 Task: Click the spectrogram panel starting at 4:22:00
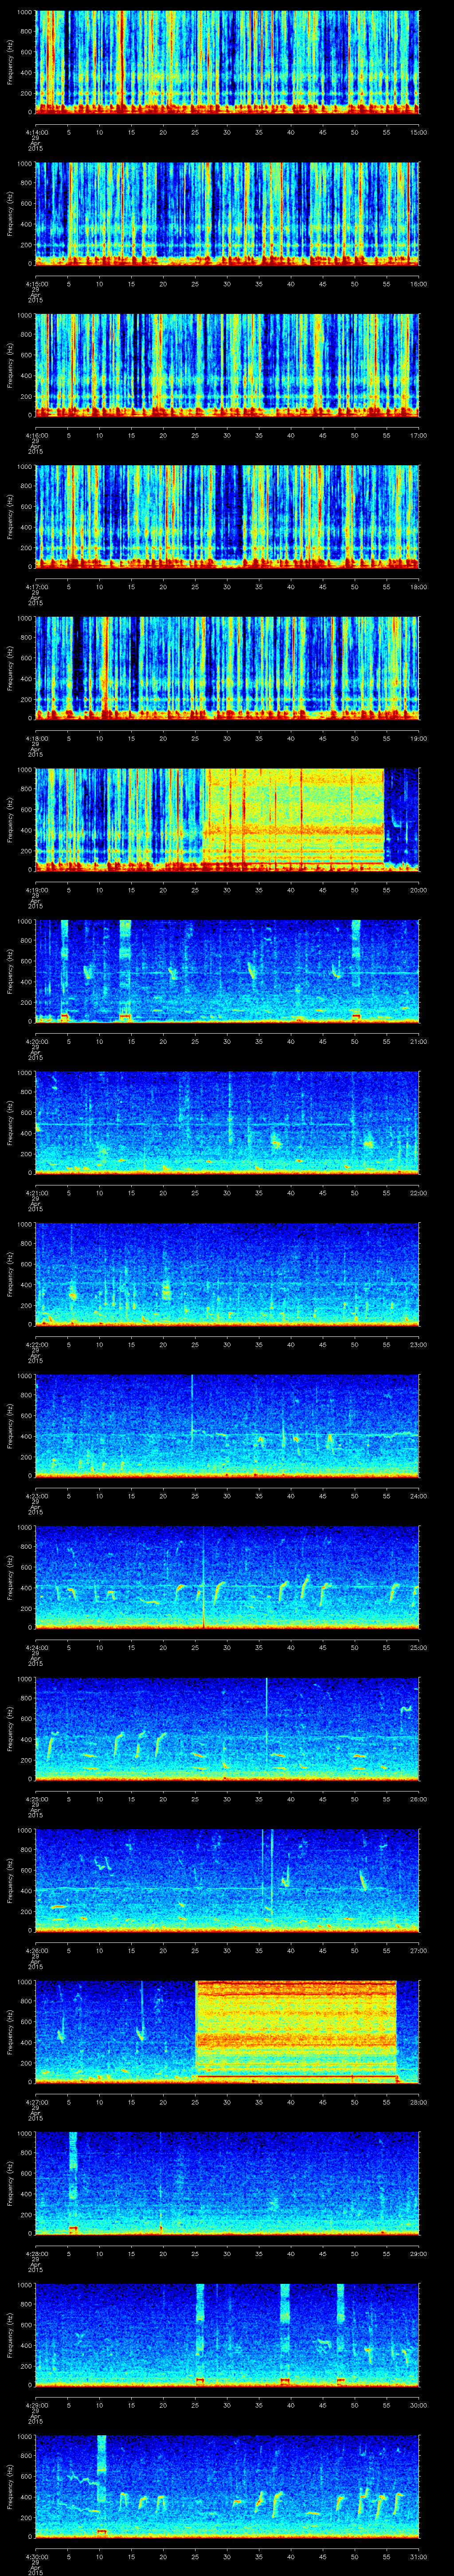pos(227,1274)
